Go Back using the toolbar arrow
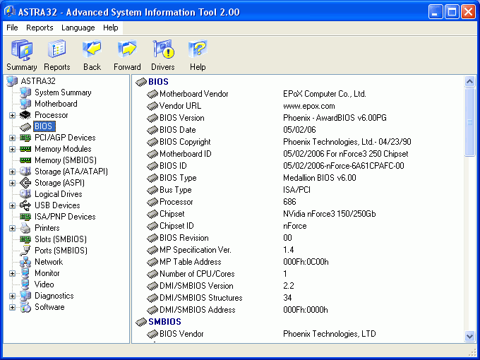The width and height of the screenshot is (480, 360). [92, 49]
